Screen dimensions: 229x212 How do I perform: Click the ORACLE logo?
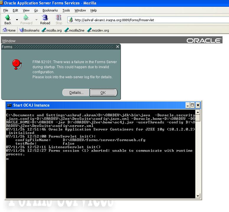(204, 40)
